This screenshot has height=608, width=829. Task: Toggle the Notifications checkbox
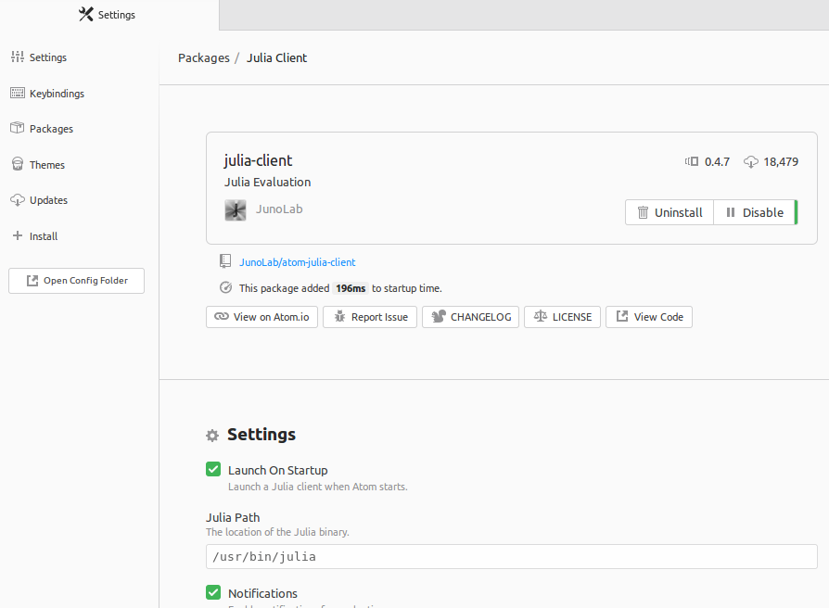(x=213, y=592)
